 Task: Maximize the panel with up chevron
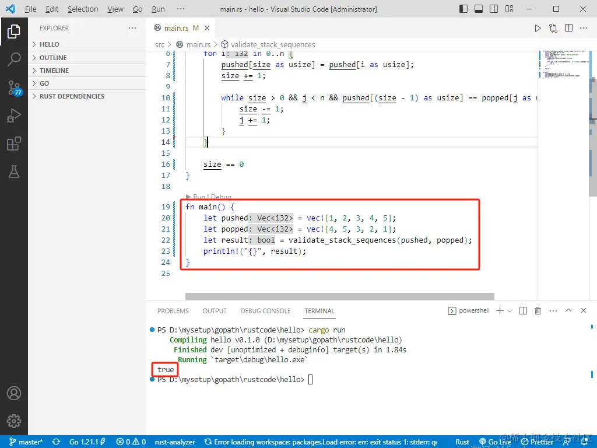(568, 310)
